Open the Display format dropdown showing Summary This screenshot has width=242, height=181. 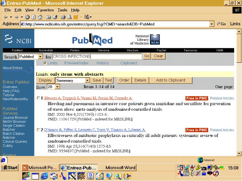pyautogui.click(x=87, y=80)
